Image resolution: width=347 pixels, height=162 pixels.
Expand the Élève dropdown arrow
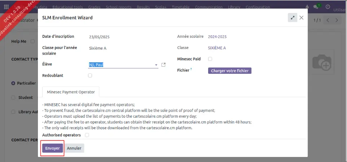(x=156, y=65)
